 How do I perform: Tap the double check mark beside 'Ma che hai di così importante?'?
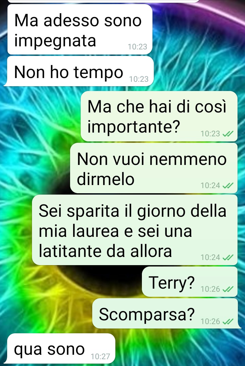(x=228, y=134)
